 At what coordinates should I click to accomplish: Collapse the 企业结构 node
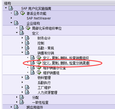coord(11,23)
